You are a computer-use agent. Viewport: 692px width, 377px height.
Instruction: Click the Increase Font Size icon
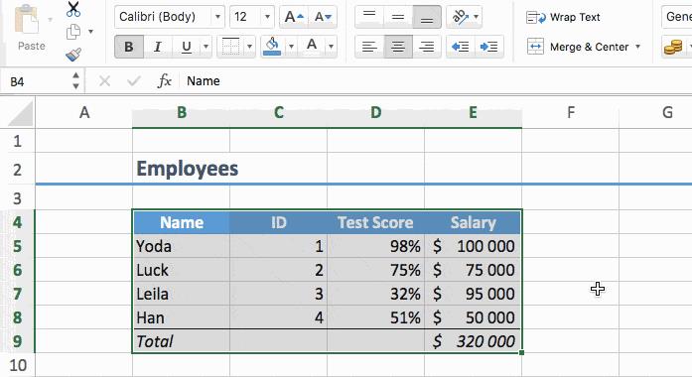294,17
